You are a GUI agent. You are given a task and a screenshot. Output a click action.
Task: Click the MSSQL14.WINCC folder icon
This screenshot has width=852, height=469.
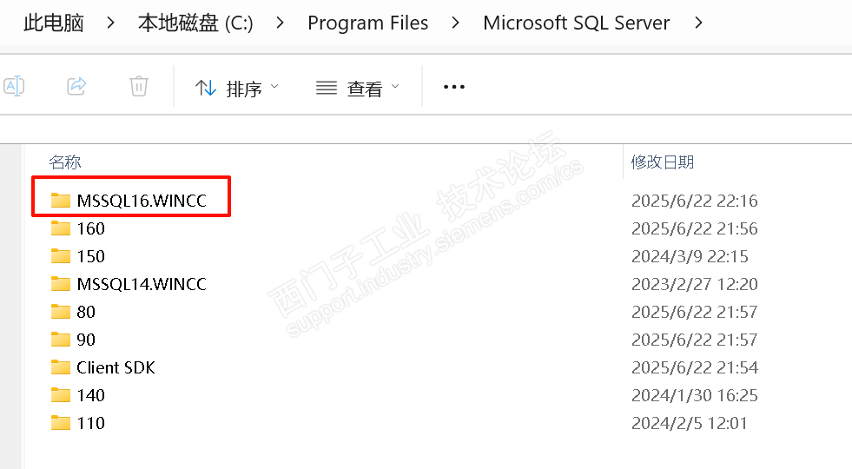click(x=60, y=284)
